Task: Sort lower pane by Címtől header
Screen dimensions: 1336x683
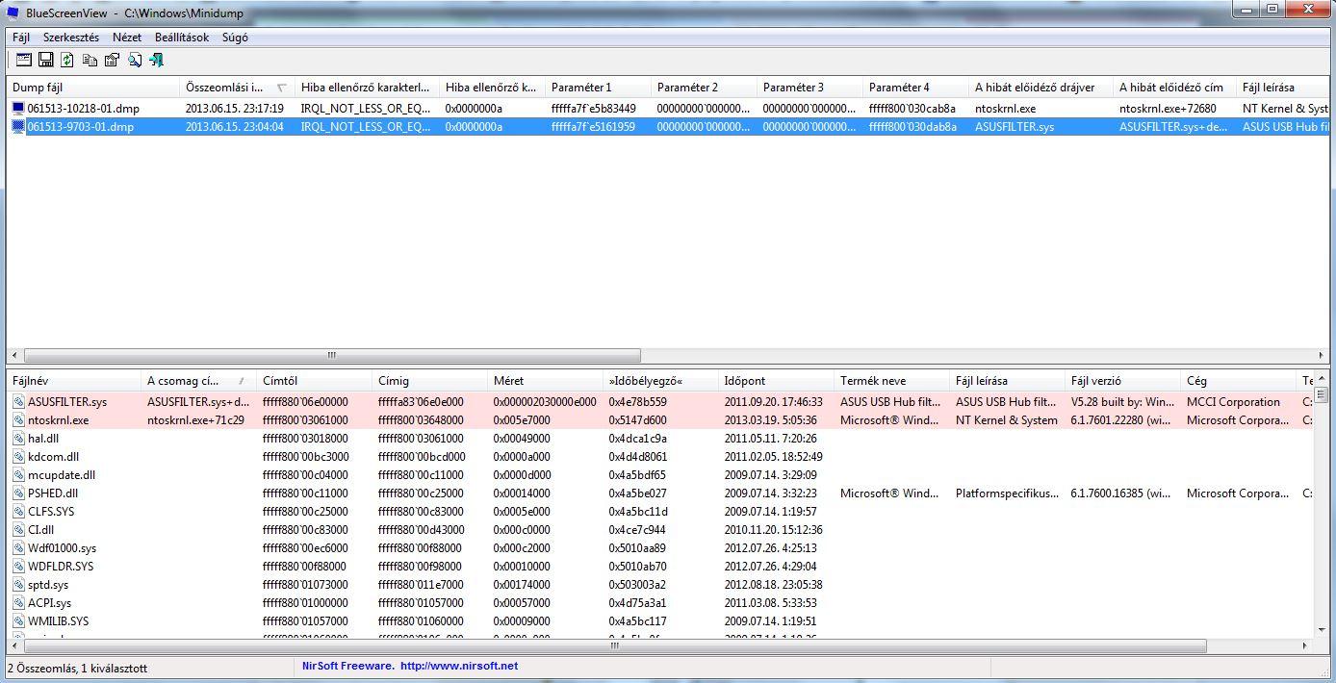Action: 314,381
